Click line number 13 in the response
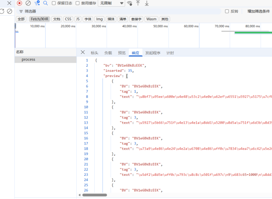 click(86, 122)
